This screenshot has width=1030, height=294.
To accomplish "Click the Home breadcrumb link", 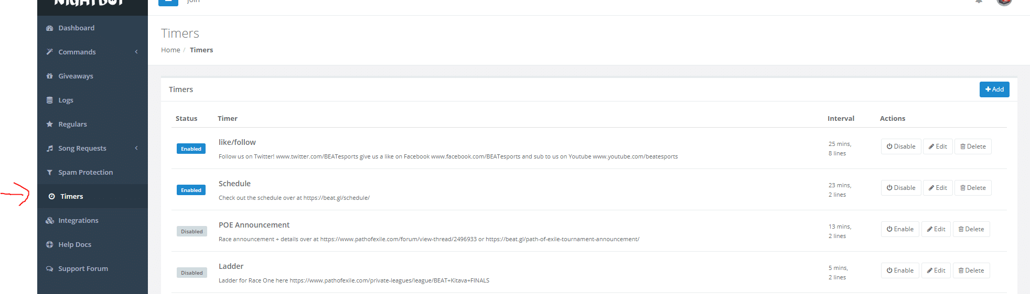I will click(x=170, y=50).
